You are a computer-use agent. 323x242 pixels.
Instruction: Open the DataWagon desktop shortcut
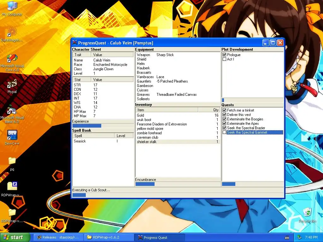pyautogui.click(x=12, y=35)
